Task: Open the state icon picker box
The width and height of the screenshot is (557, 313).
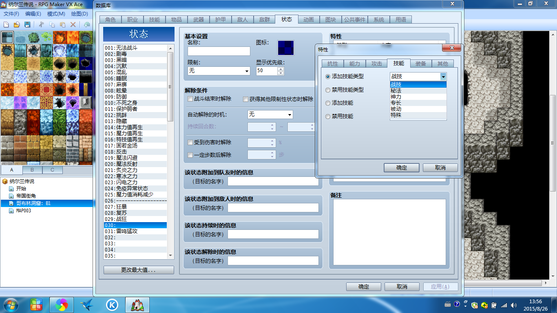Action: [286, 48]
